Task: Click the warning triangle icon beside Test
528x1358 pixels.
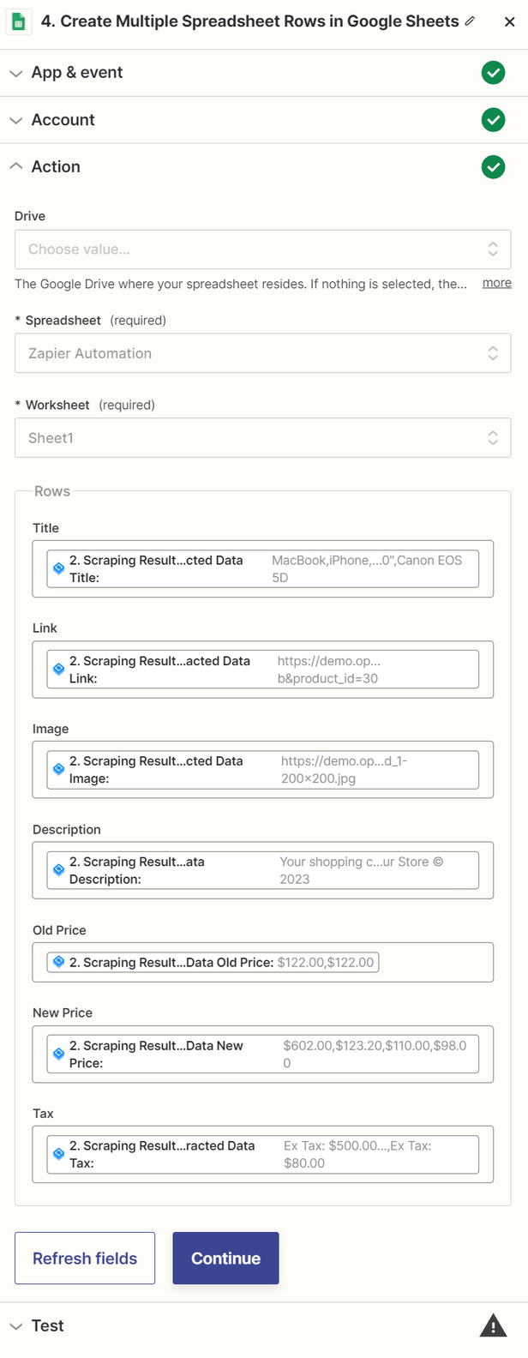Action: (x=493, y=1326)
